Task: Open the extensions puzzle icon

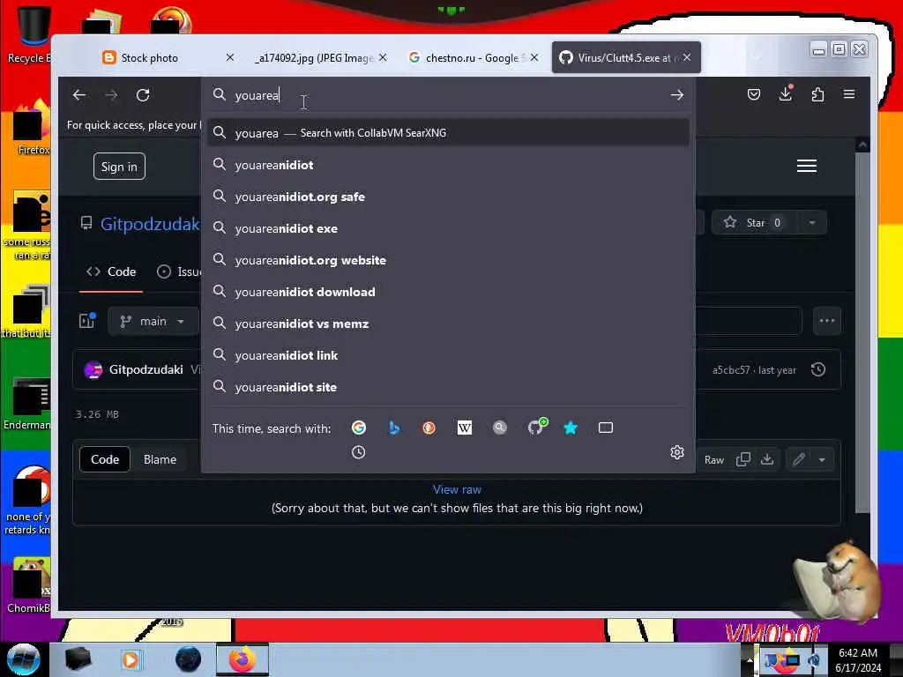Action: click(x=817, y=94)
